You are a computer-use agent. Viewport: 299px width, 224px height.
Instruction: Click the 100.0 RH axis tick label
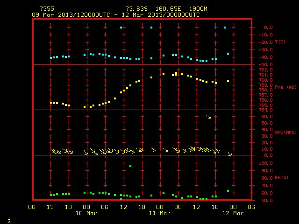[x=266, y=163]
